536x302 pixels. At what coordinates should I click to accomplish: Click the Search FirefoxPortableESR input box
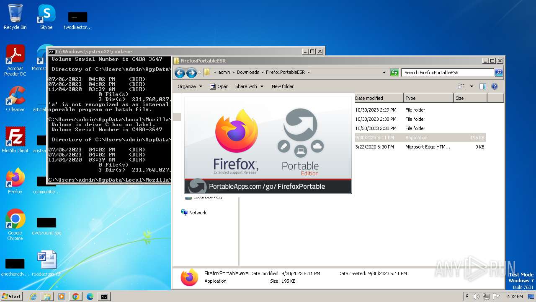(x=448, y=73)
